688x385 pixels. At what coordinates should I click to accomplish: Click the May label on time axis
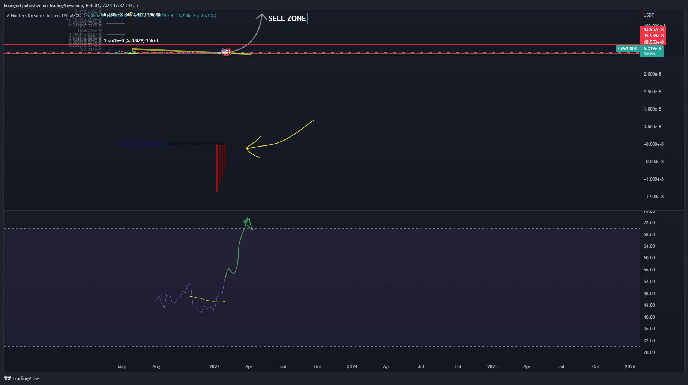click(x=122, y=367)
